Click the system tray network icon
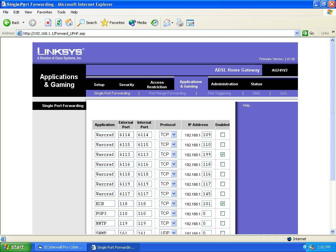The width and height of the screenshot is (336, 252). 312,247
